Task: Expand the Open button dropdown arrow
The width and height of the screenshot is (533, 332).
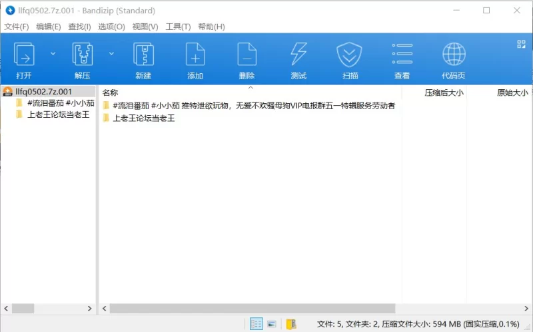Action: pyautogui.click(x=53, y=54)
